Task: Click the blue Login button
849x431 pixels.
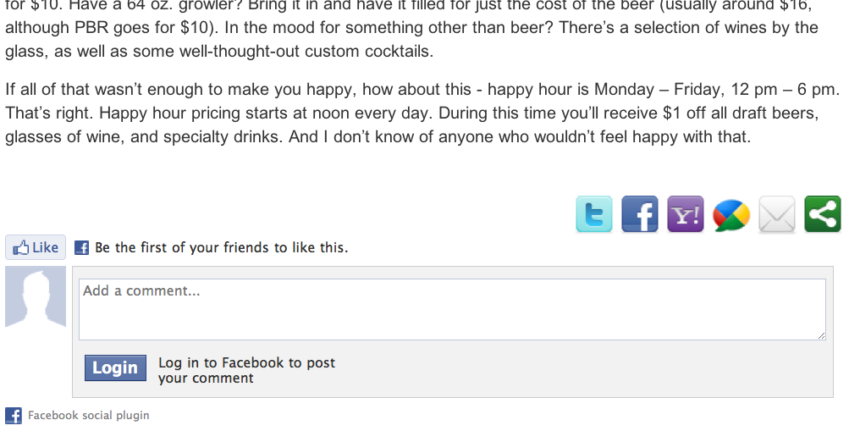Action: pyautogui.click(x=115, y=367)
